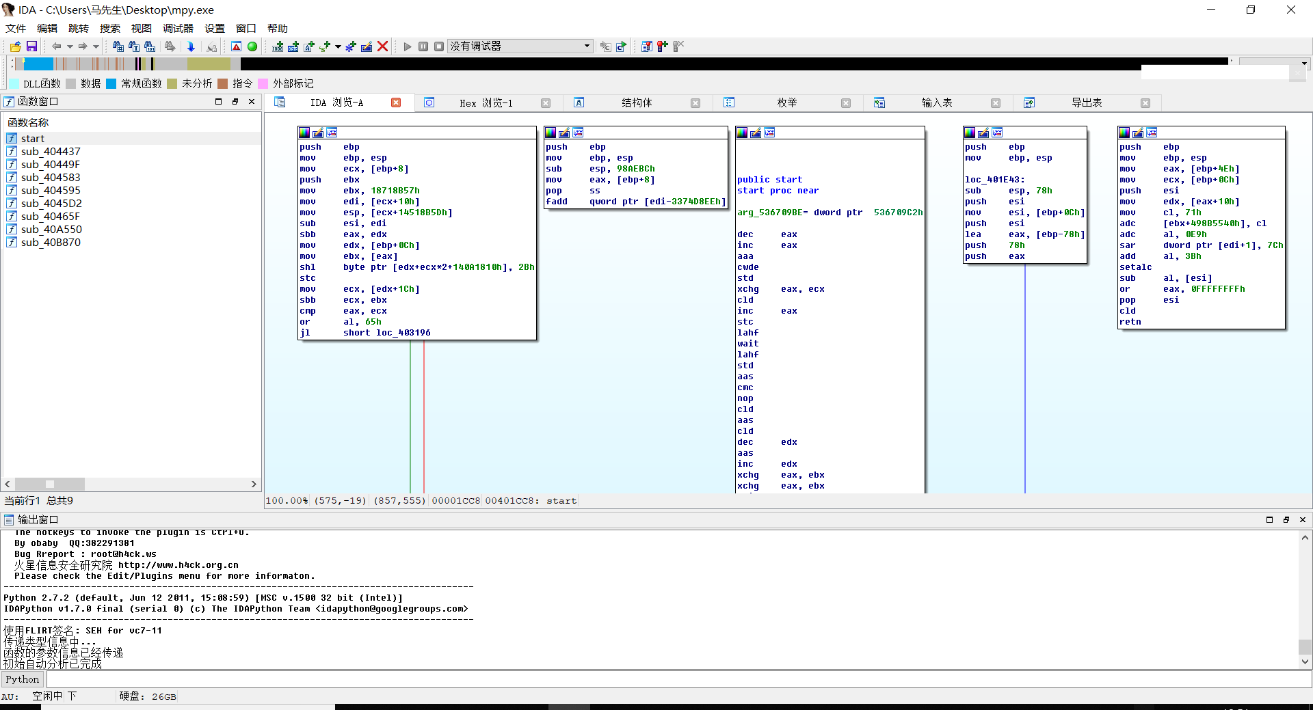Click the Python command input field
1313x710 pixels.
coord(678,679)
